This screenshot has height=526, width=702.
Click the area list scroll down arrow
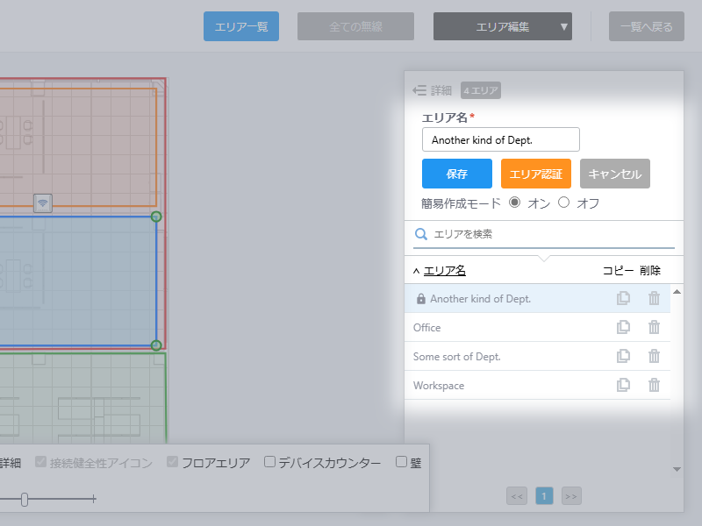coord(677,469)
